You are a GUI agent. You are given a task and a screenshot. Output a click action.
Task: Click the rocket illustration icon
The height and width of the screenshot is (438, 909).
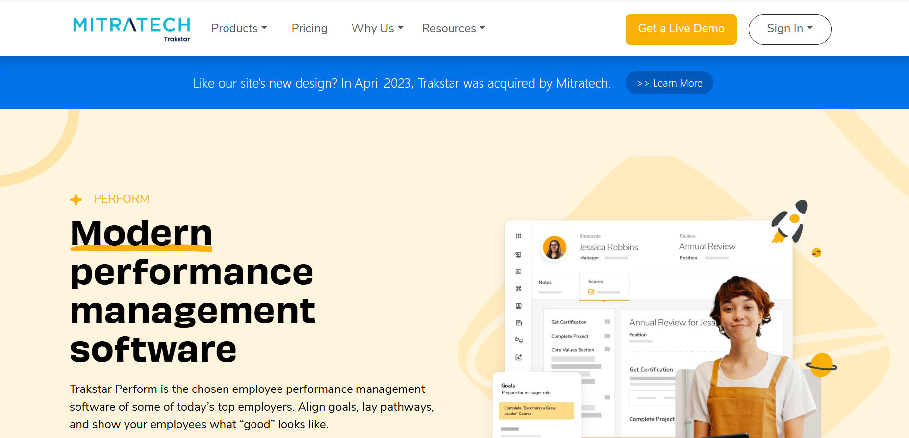(789, 221)
